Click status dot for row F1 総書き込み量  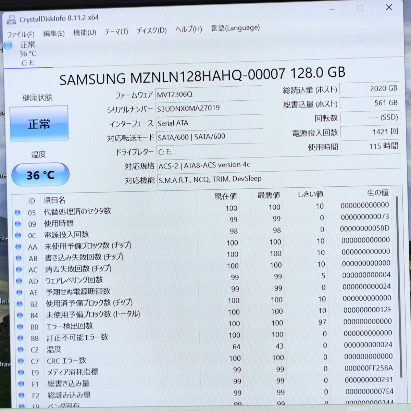point(21,384)
